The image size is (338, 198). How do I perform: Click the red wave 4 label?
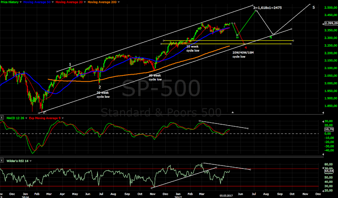coord(245,47)
